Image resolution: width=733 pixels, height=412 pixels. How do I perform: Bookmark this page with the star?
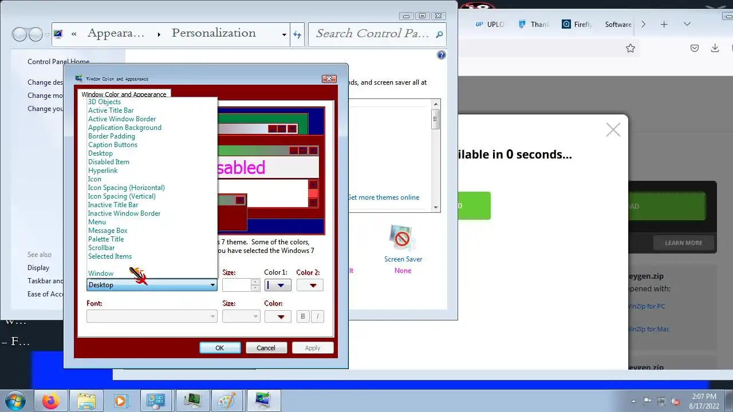coord(630,49)
